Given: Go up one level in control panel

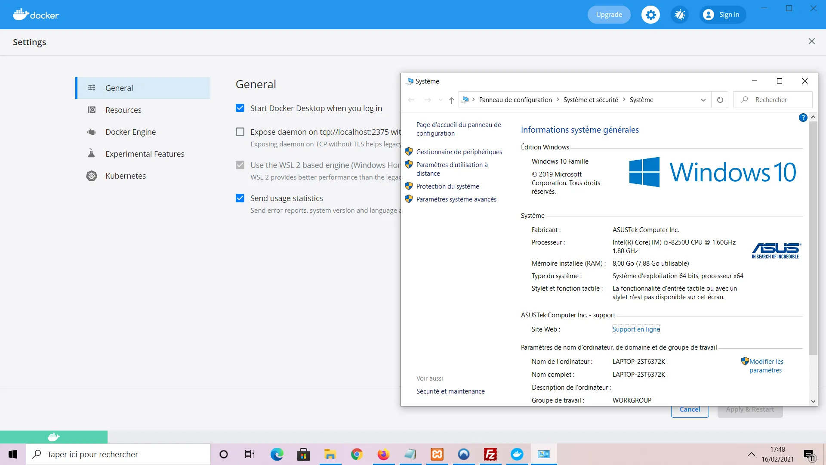Looking at the screenshot, I should pyautogui.click(x=451, y=100).
